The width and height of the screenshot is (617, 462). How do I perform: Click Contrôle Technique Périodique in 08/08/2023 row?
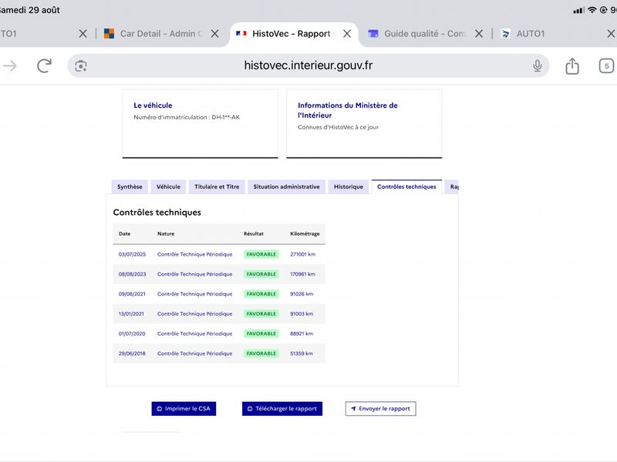pos(195,274)
